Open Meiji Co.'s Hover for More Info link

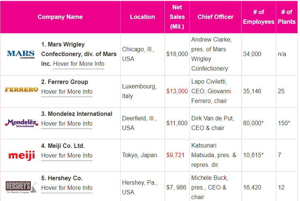[x=67, y=156]
